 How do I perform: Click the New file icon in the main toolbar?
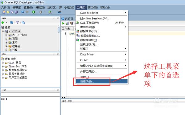4,12
